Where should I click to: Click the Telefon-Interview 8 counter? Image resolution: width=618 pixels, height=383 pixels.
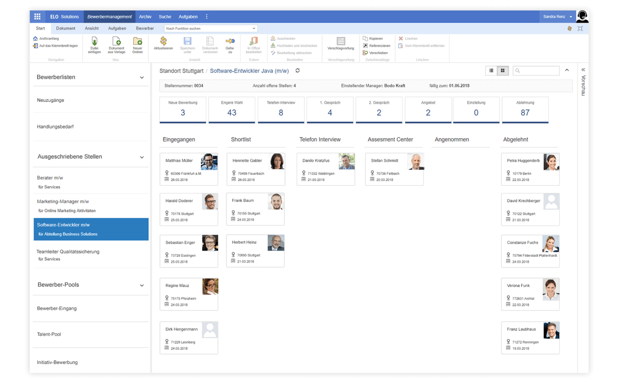[281, 110]
